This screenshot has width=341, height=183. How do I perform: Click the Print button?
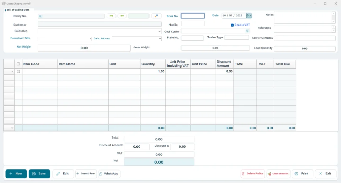[302, 174]
